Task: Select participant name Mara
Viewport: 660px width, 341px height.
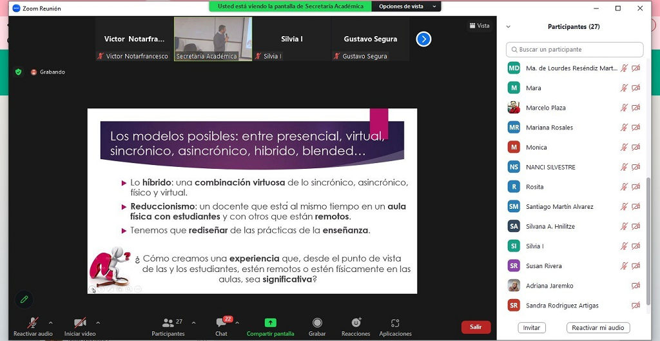Action: tap(533, 88)
